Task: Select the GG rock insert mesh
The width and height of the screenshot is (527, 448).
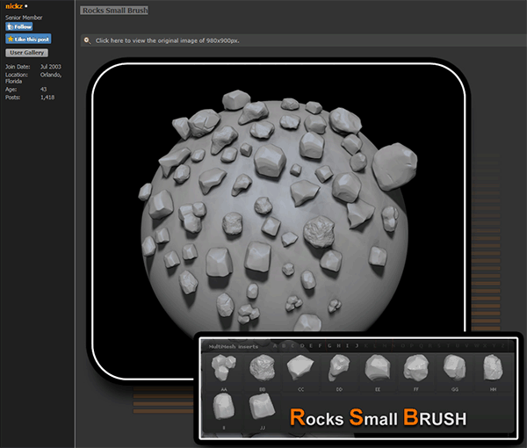Action: pos(454,369)
